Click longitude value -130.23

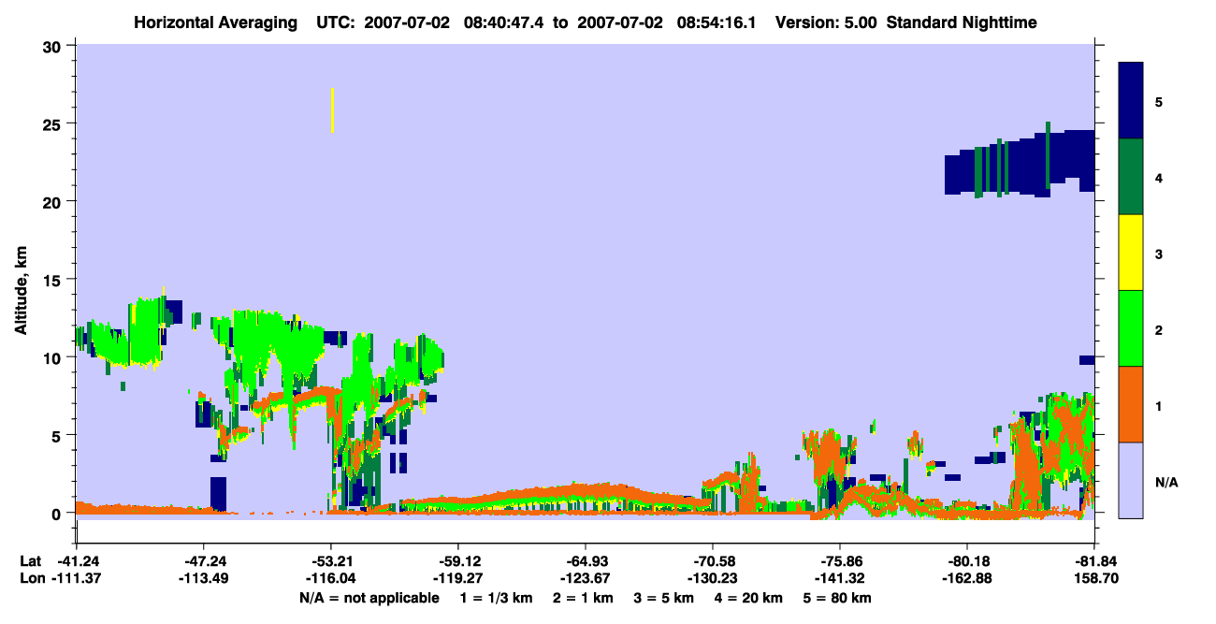pyautogui.click(x=712, y=578)
